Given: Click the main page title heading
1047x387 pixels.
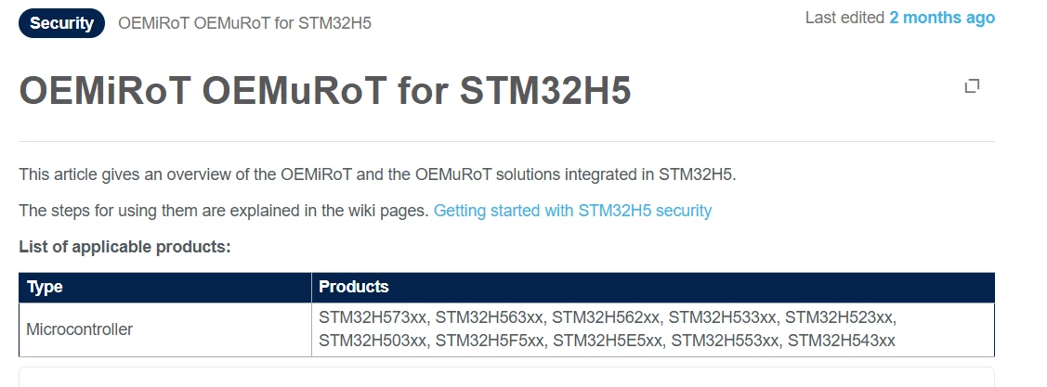Looking at the screenshot, I should pyautogui.click(x=324, y=90).
